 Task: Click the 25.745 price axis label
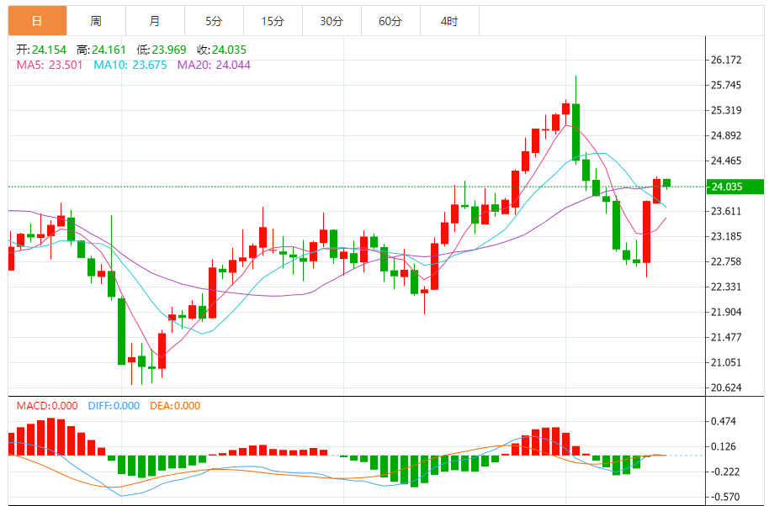pos(726,85)
